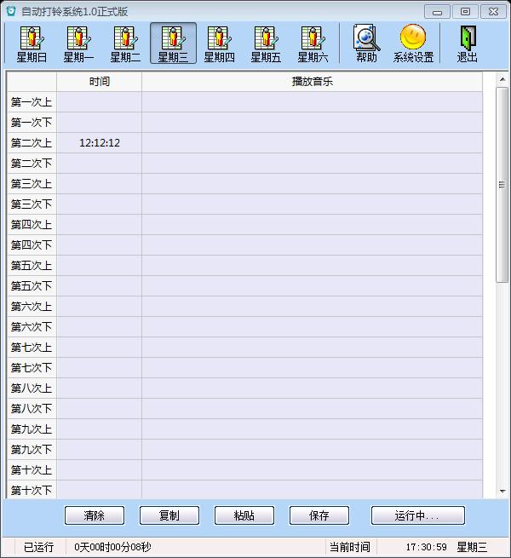Open the 帮助 help icon
The width and height of the screenshot is (511, 558).
click(366, 43)
